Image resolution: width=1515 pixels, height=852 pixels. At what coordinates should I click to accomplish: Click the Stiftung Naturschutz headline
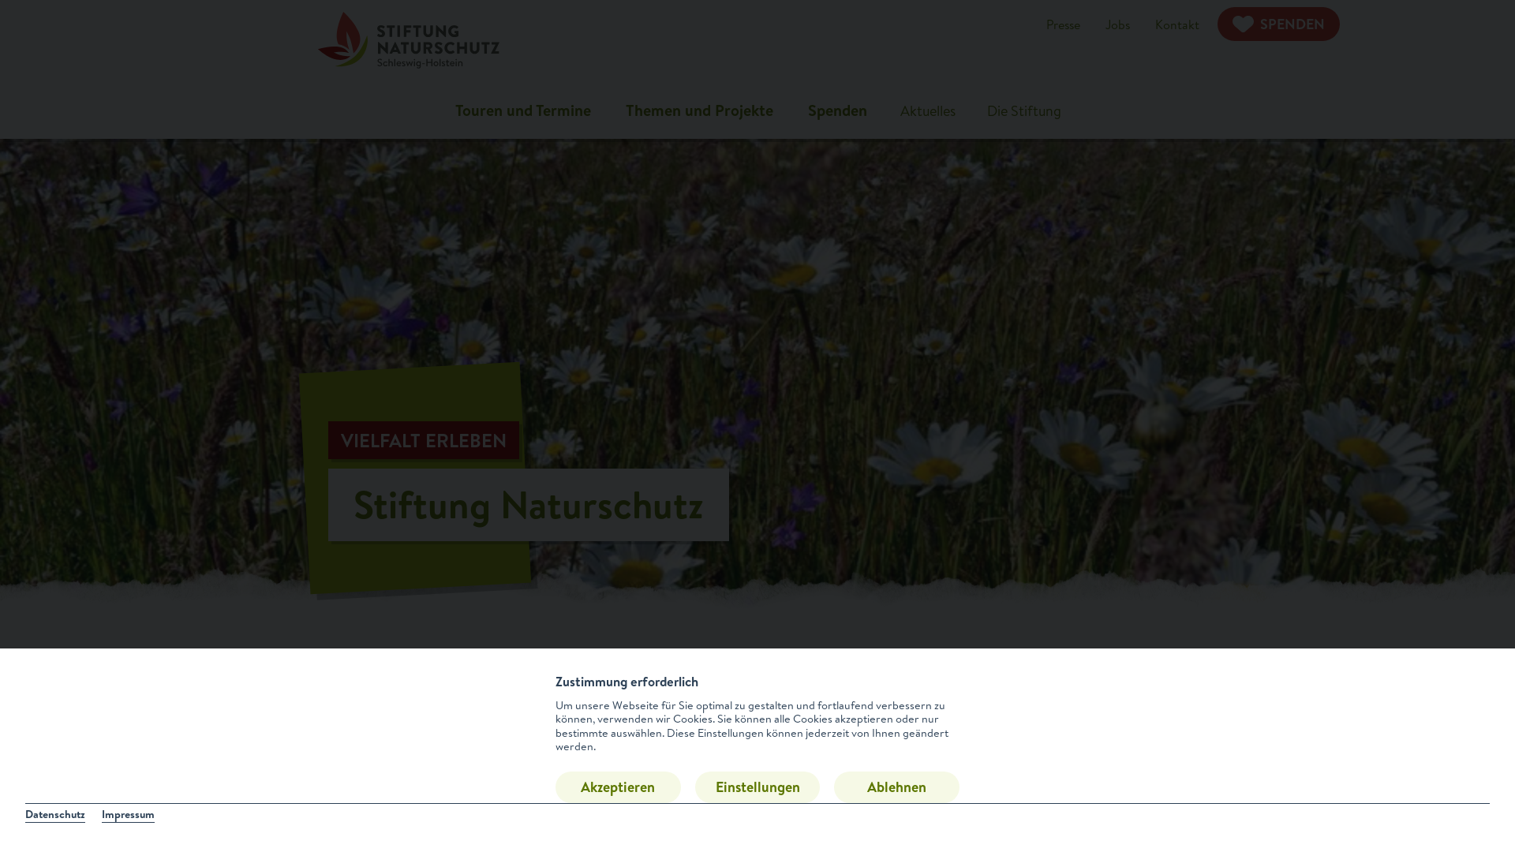click(528, 505)
